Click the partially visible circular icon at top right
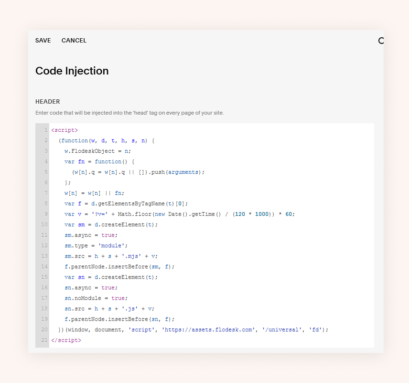The image size is (409, 383). coord(381,41)
